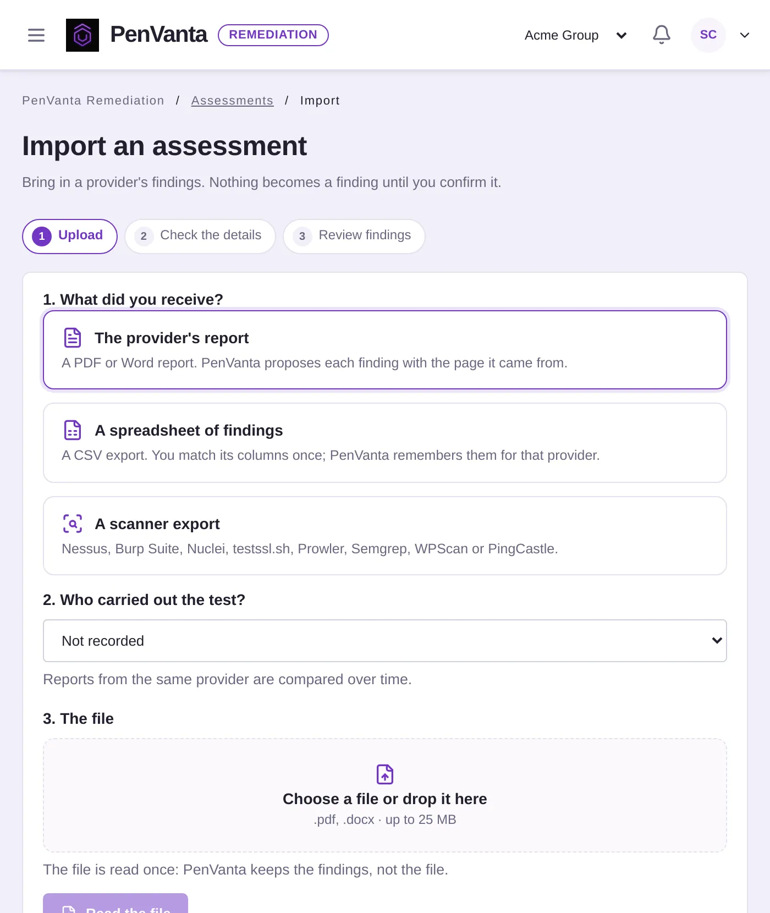Open the hamburger navigation menu
The width and height of the screenshot is (770, 913).
coord(36,35)
